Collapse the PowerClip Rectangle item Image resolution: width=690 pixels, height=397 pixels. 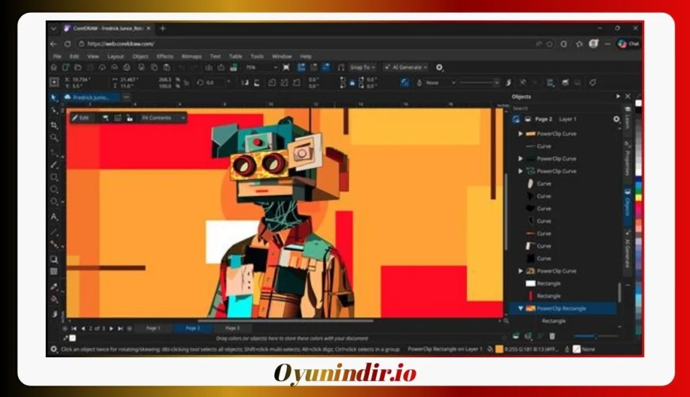click(x=520, y=309)
